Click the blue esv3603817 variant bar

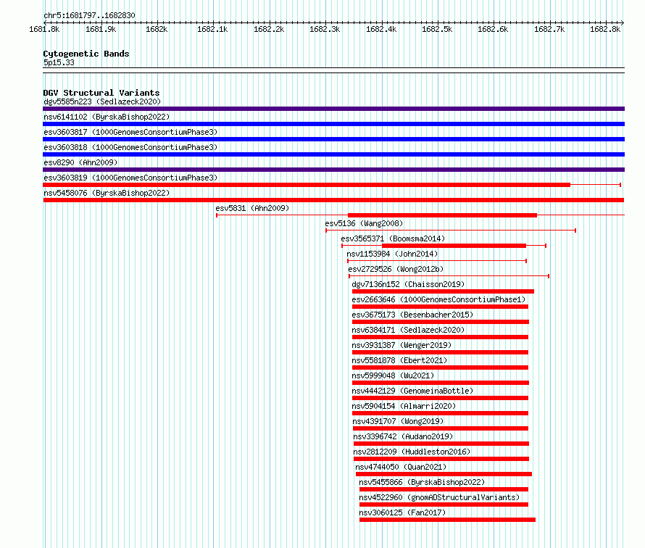(x=333, y=139)
